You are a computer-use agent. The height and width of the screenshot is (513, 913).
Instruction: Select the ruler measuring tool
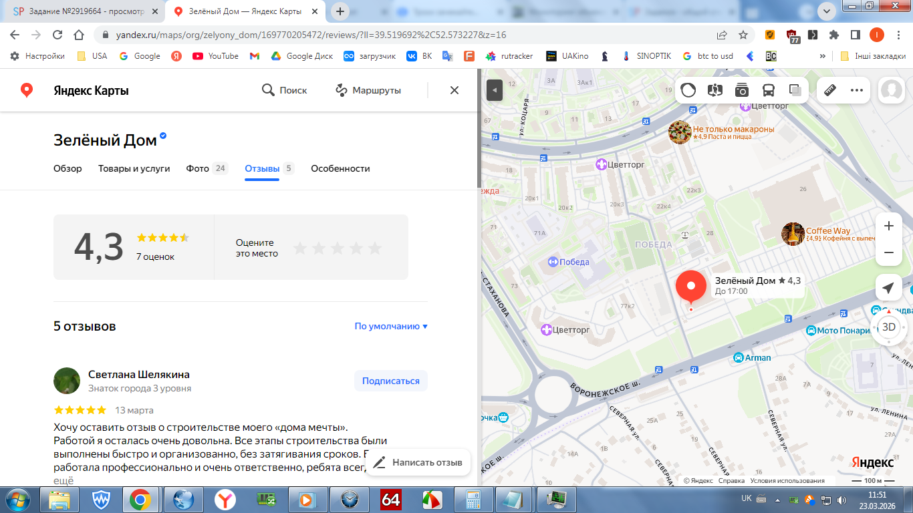click(831, 90)
